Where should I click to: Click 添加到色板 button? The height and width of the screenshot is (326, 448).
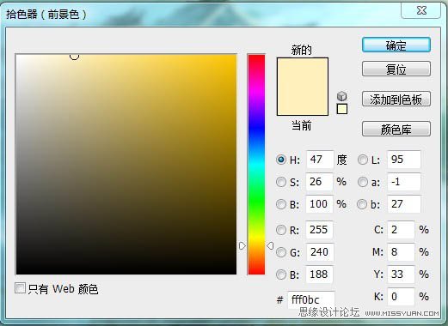click(x=396, y=100)
